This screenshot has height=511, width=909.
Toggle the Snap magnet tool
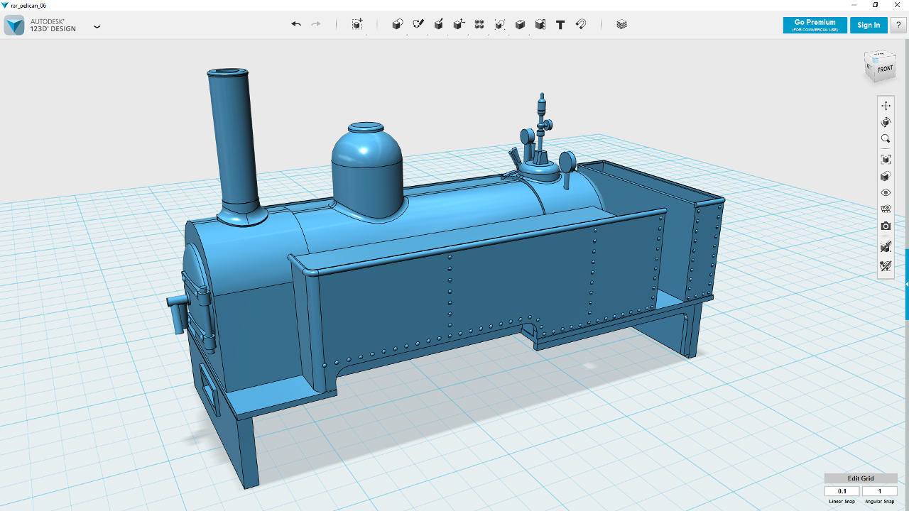tap(581, 24)
